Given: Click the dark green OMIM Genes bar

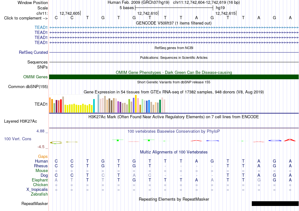Looking at the screenshot, I should tap(174, 77).
